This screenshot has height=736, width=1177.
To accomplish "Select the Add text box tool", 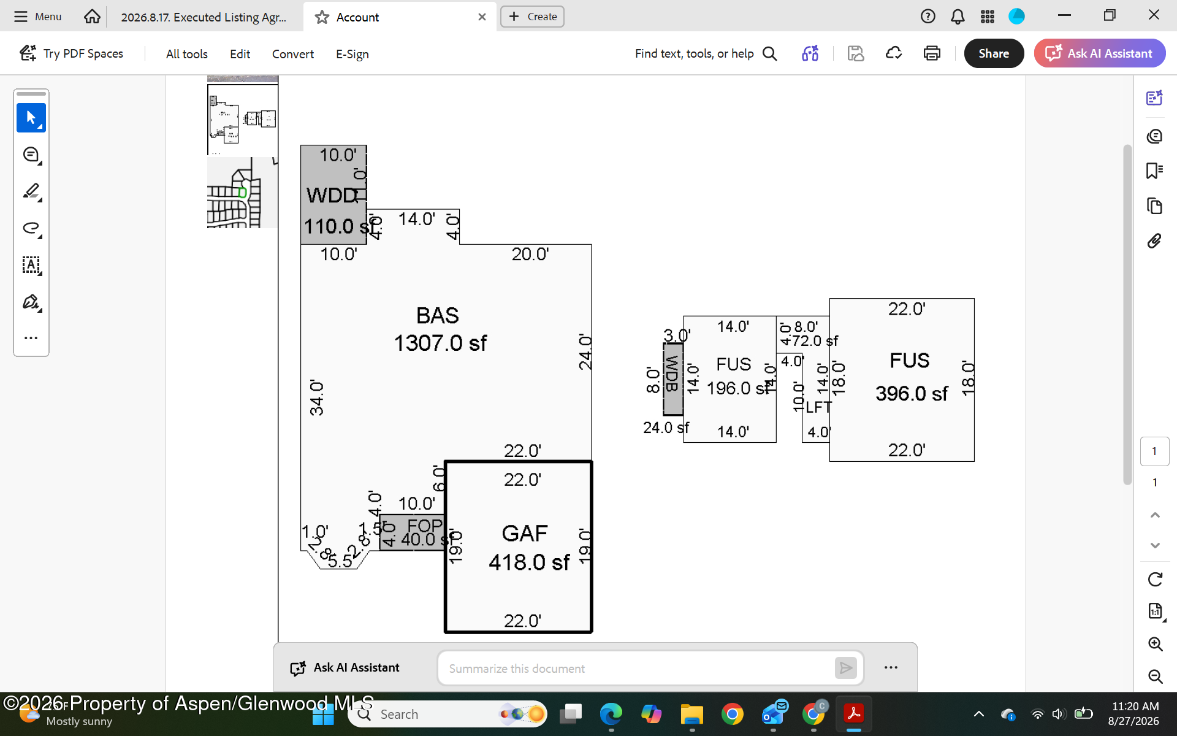I will pos(31,265).
